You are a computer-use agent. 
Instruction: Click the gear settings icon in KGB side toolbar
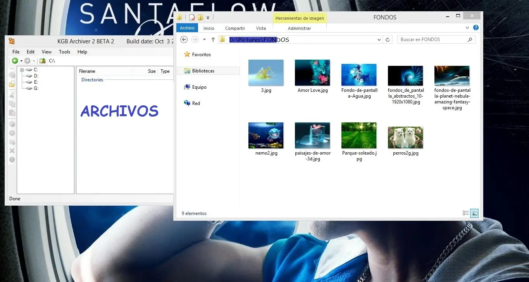12,133
